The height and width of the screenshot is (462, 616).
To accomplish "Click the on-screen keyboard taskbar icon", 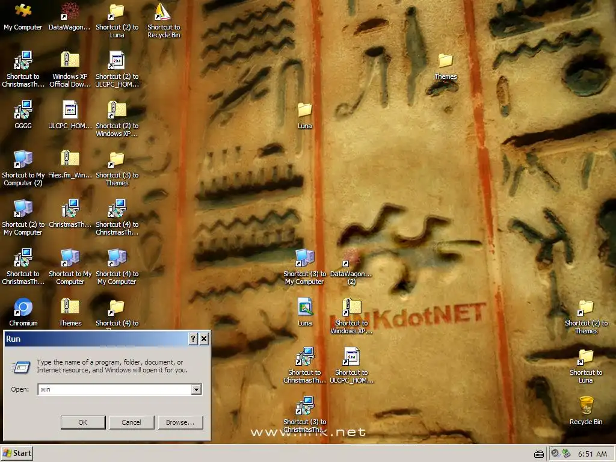I will coord(539,454).
